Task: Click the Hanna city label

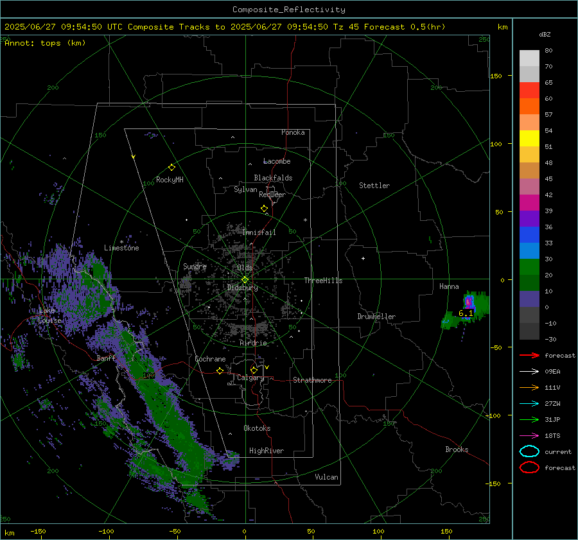Action: point(449,286)
